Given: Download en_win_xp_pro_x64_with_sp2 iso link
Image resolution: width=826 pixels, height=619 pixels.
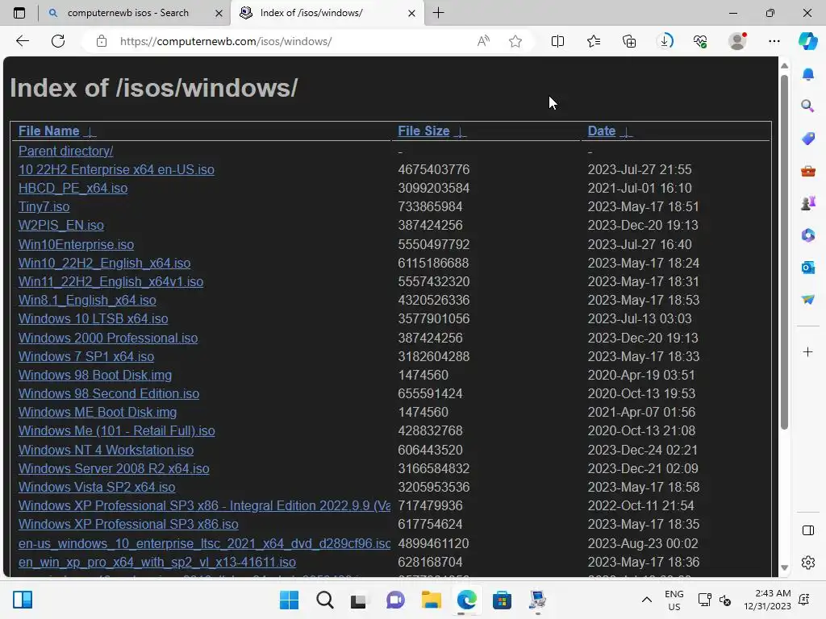Looking at the screenshot, I should pyautogui.click(x=157, y=562).
